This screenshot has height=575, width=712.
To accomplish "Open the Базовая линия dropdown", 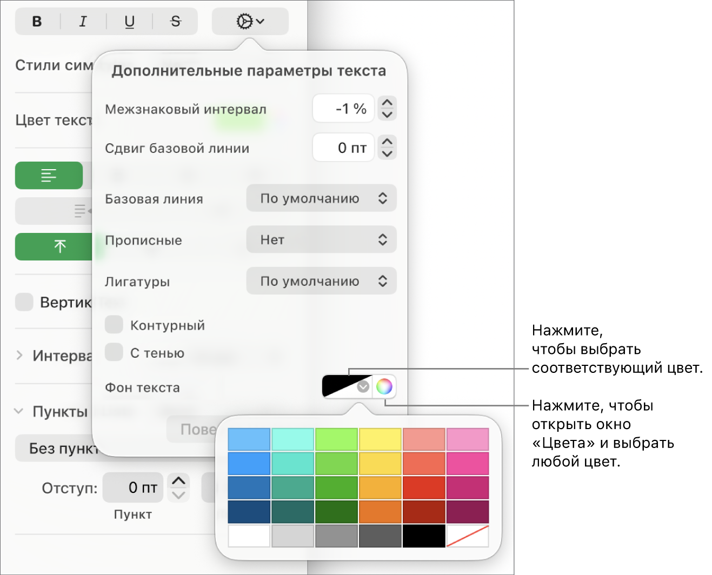I will [x=322, y=198].
